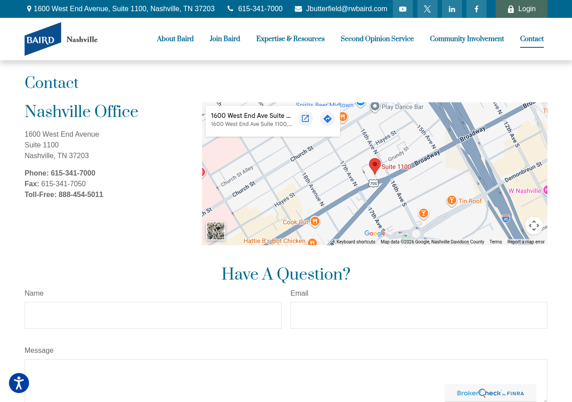Viewport: 572px width, 402px height.
Task: Open Expertise & Resources menu
Action: pos(290,39)
